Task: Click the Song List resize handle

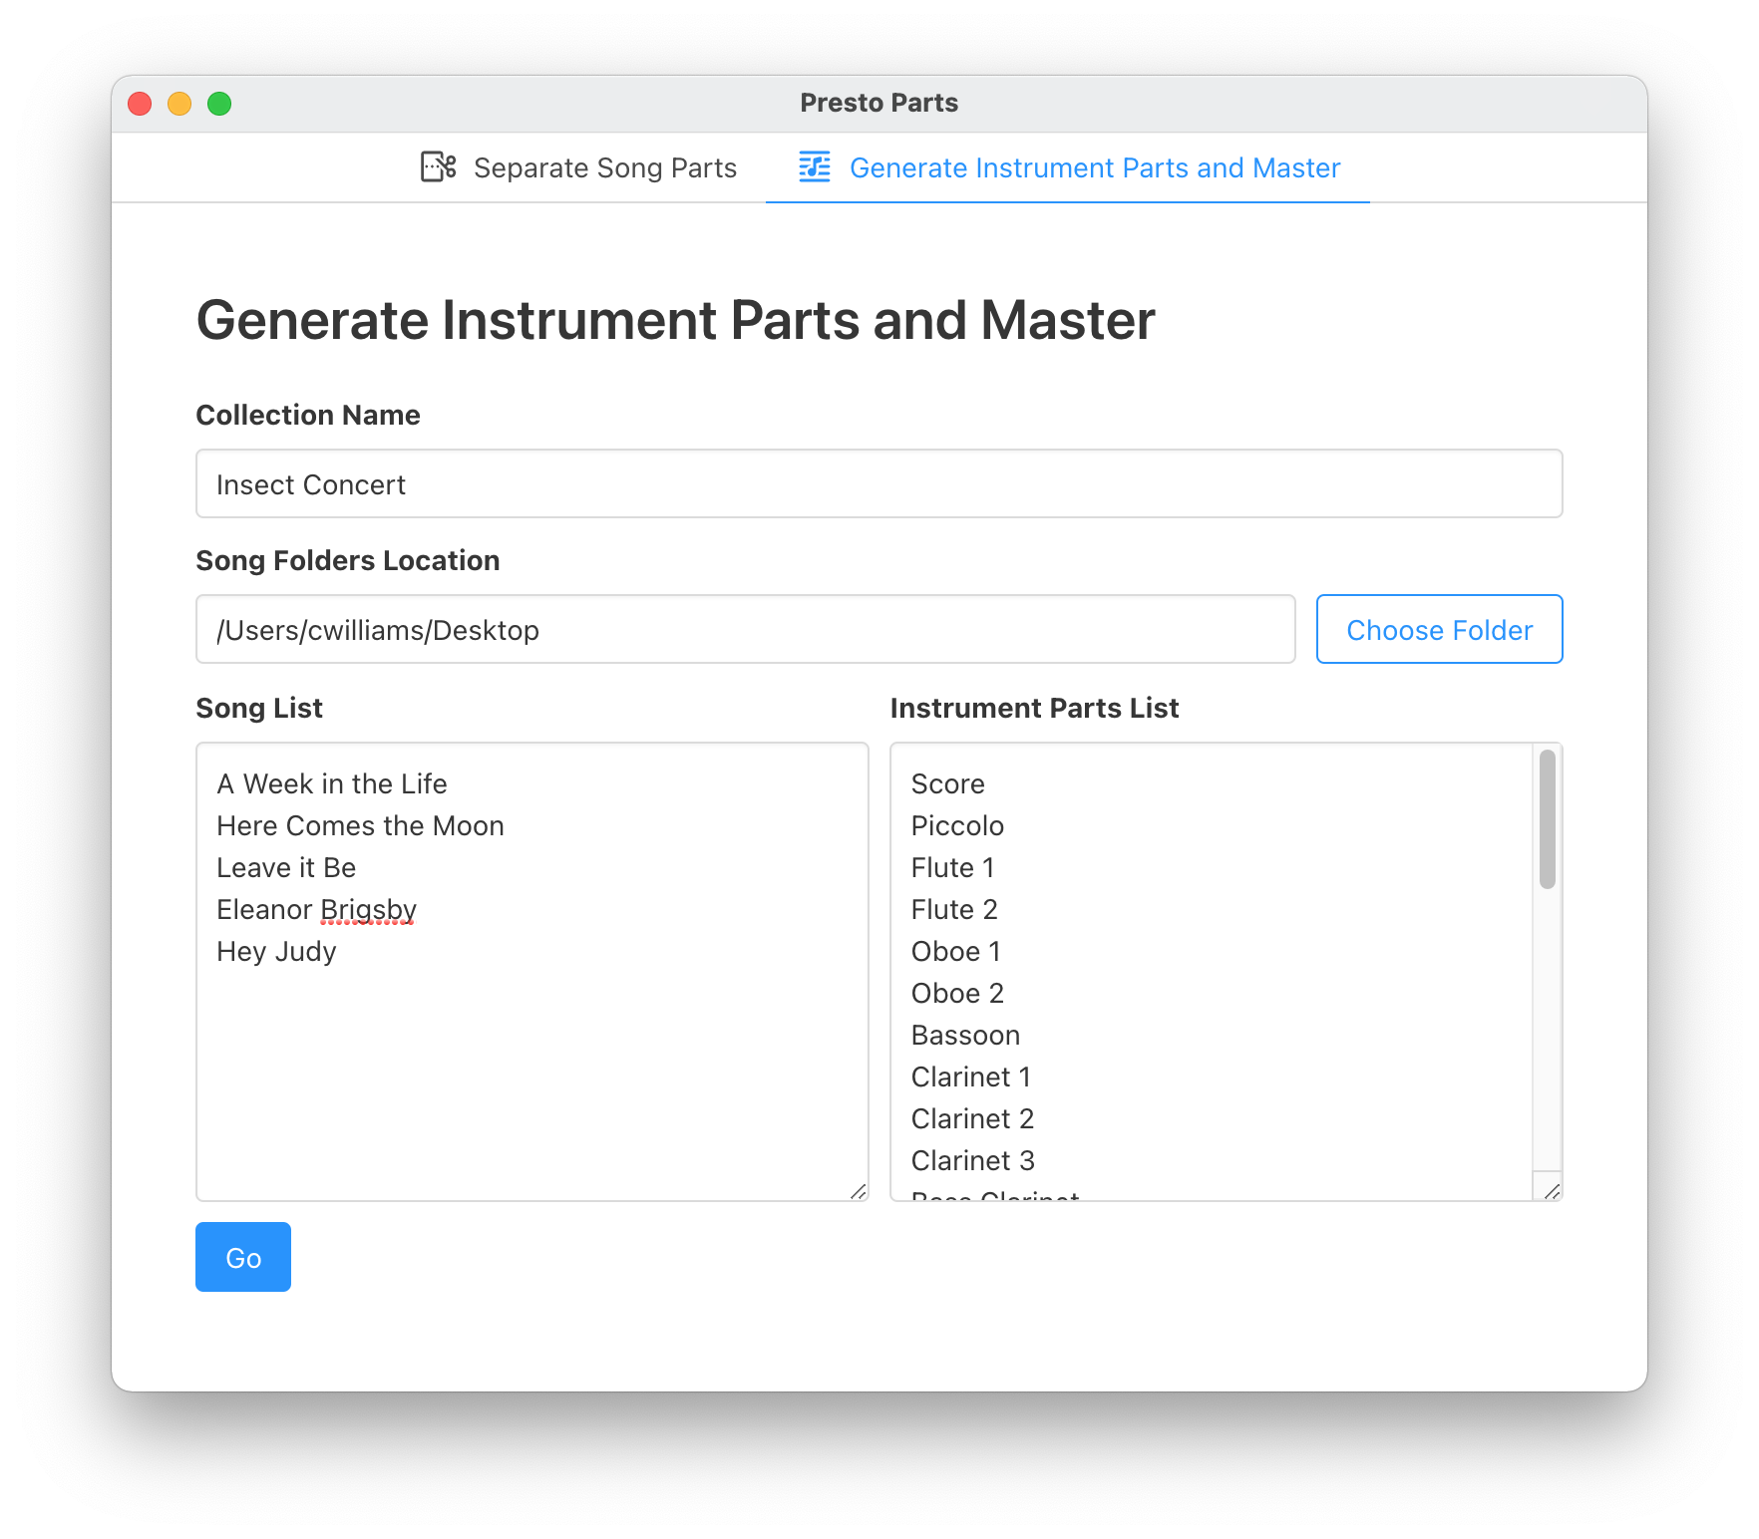Action: pos(859,1191)
